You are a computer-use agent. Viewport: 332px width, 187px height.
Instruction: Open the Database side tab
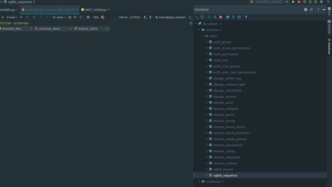329,47
